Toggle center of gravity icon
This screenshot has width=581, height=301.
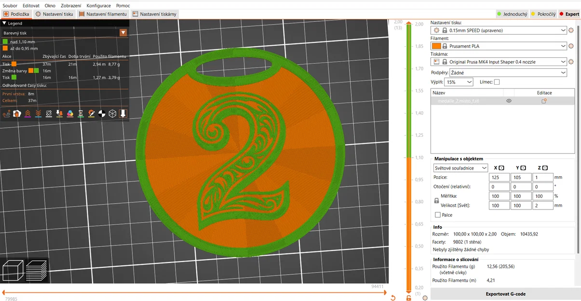tap(102, 114)
